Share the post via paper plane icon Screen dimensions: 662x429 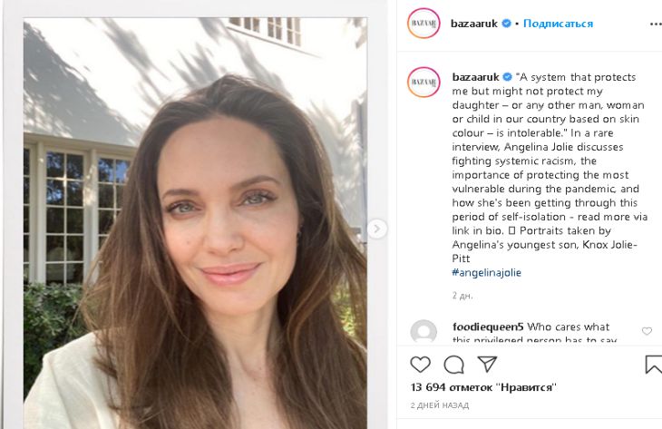[x=487, y=365]
